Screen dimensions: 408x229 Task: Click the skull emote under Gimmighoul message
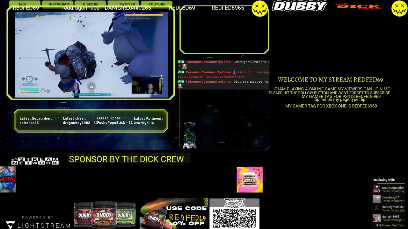tap(184, 66)
